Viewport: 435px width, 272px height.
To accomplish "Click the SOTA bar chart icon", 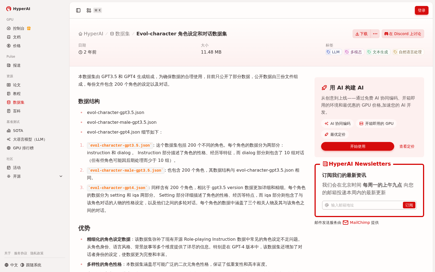I will coord(9,131).
